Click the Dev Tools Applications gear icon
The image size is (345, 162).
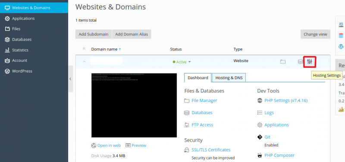(x=260, y=125)
